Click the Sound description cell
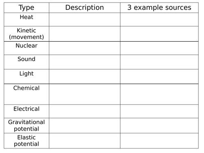204x153 pixels. point(84,62)
